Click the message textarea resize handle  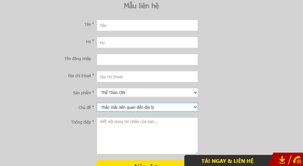click(x=196, y=152)
